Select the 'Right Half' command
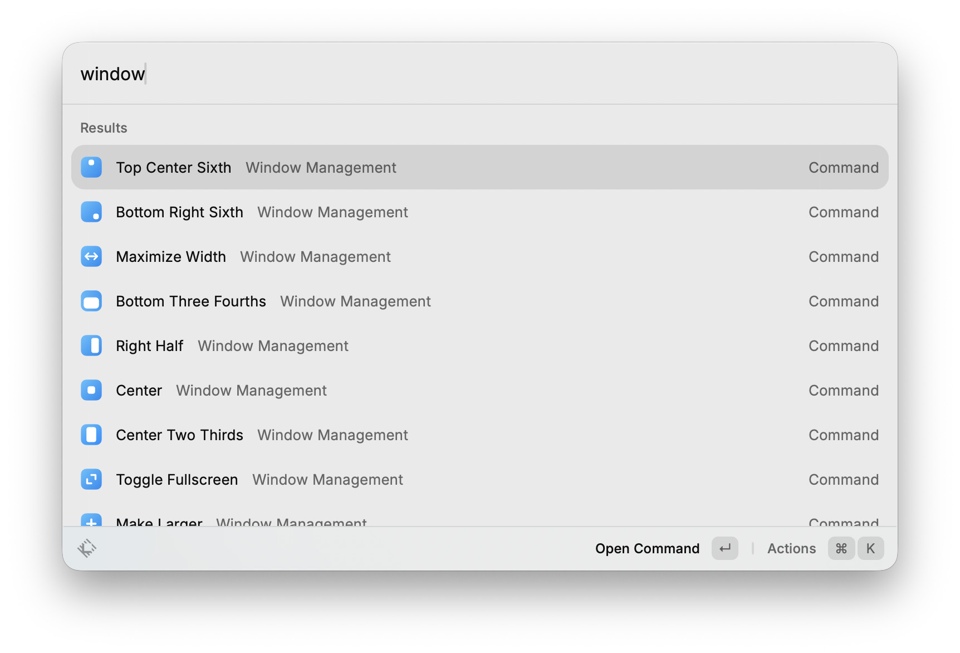960x653 pixels. click(x=480, y=345)
